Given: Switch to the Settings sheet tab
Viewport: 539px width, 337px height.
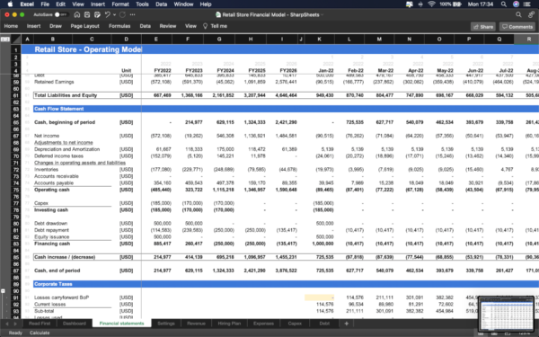Looking at the screenshot, I should (165, 324).
